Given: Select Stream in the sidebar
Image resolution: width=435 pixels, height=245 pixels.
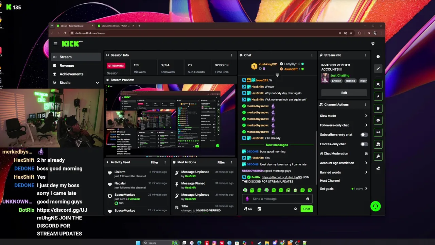Looking at the screenshot, I should [76, 57].
